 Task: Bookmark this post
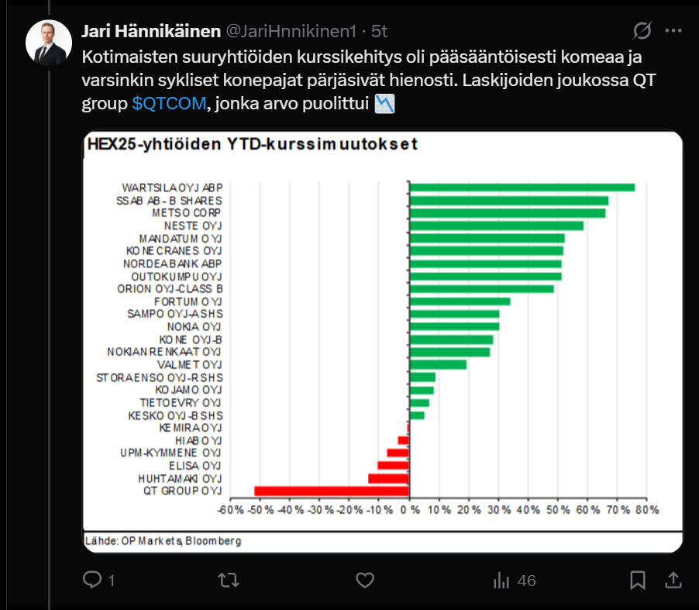(x=638, y=580)
